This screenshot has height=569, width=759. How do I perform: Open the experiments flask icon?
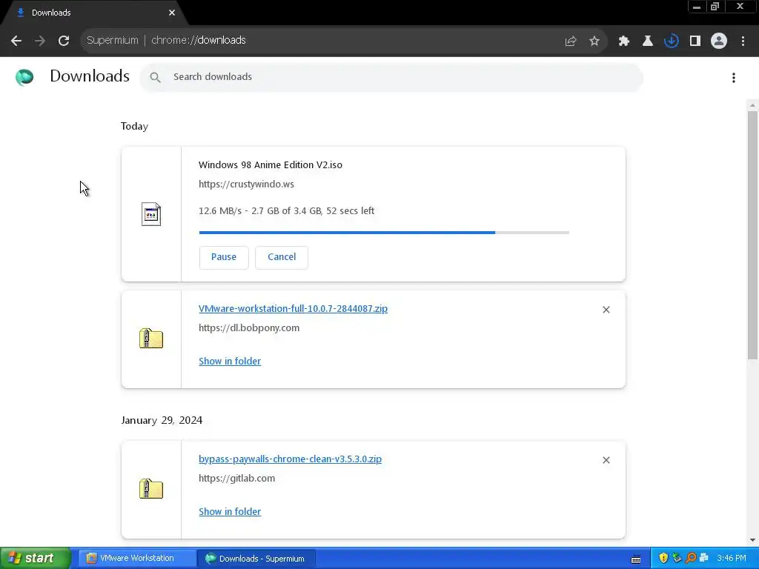648,41
